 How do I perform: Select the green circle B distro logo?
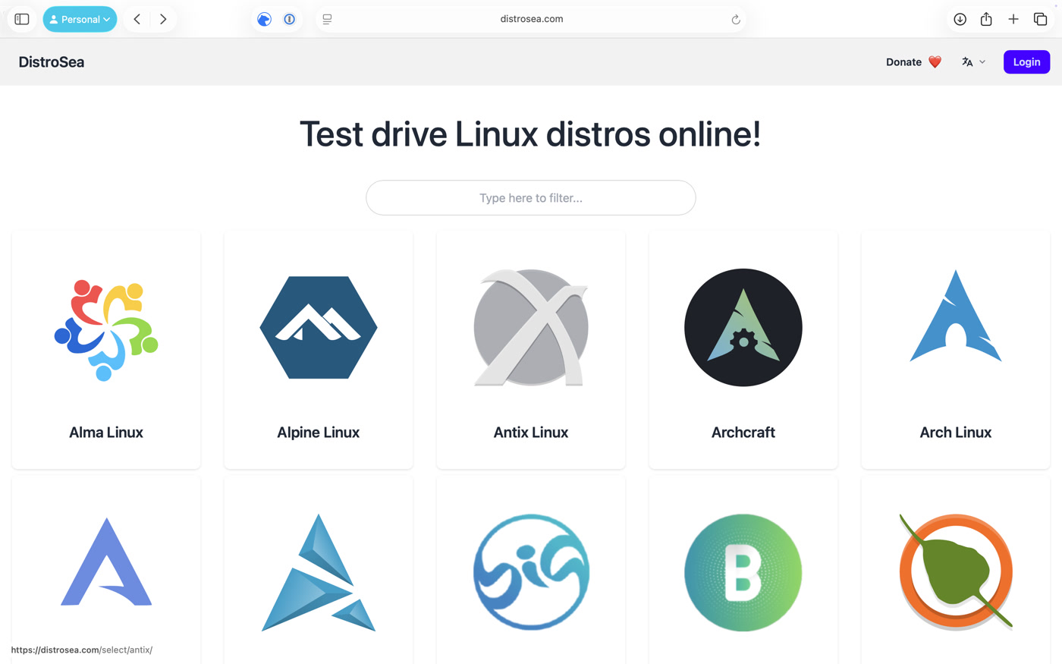tap(743, 572)
